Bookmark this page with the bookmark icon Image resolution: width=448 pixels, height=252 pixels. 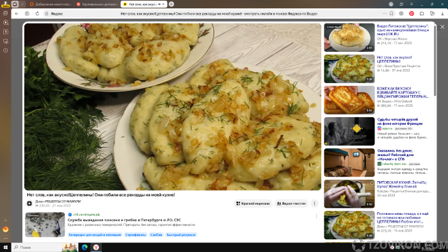tap(392, 13)
